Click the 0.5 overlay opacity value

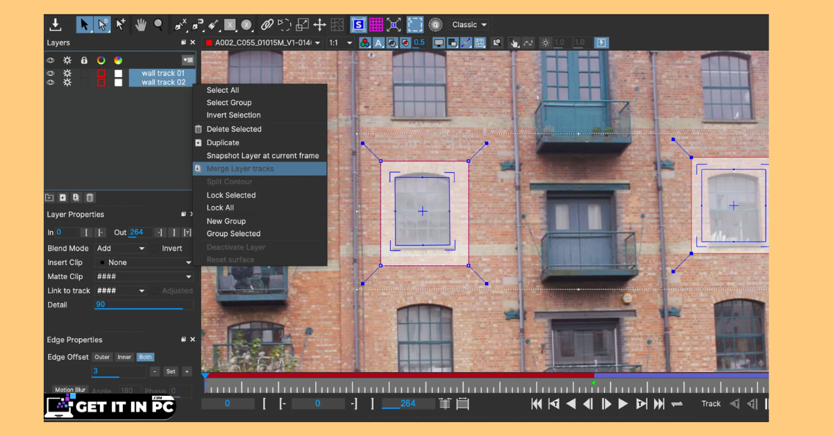pos(419,43)
